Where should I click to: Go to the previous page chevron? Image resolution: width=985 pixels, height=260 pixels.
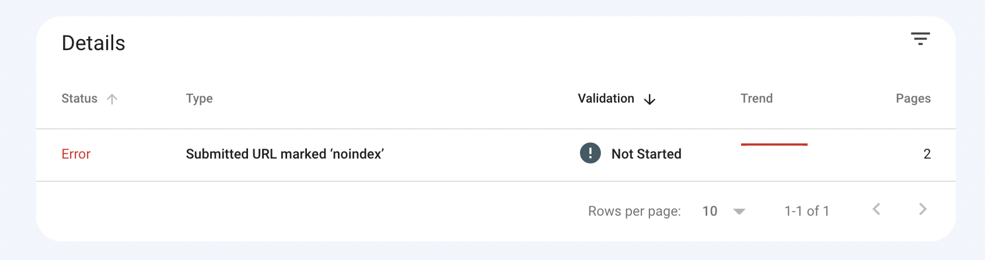click(x=876, y=209)
